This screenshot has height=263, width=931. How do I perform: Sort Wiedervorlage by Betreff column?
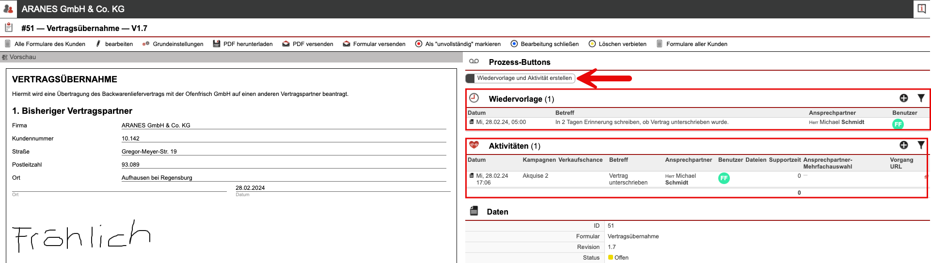click(565, 113)
